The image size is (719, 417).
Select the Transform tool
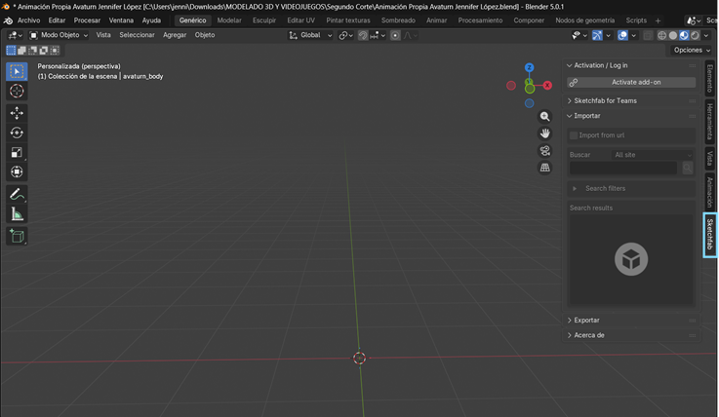coord(17,172)
